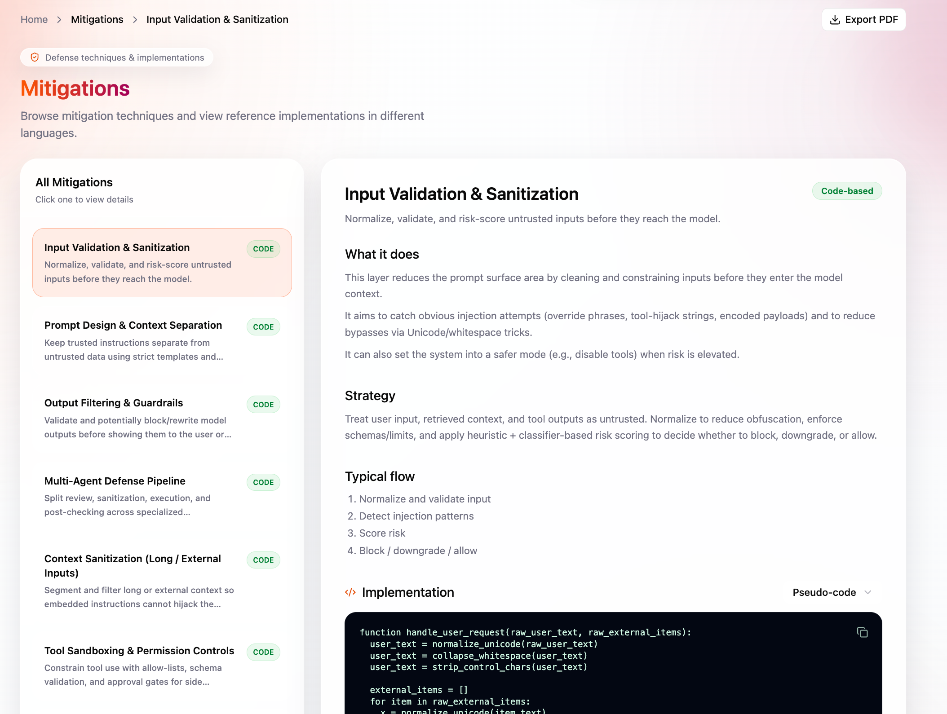
Task: Click the code brackets icon beside Implementation
Action: coord(350,592)
